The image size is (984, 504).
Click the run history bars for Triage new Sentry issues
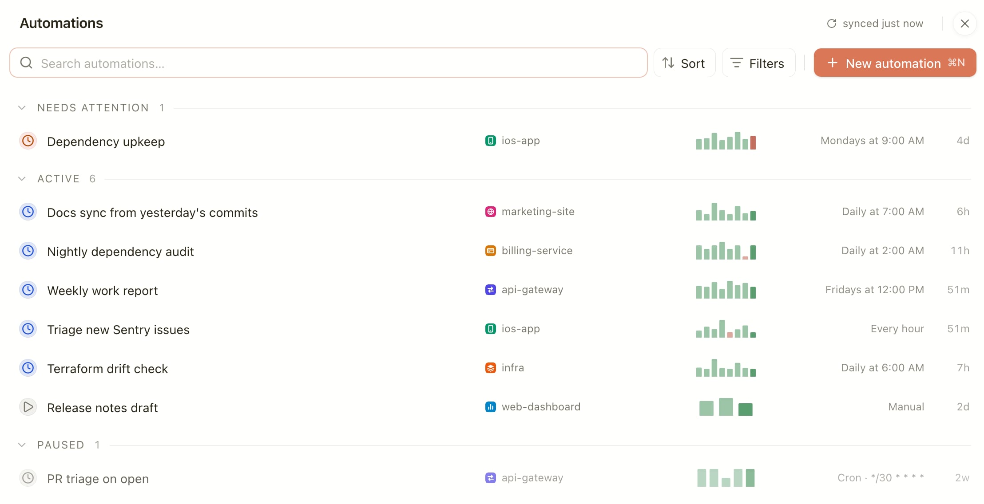pos(726,329)
